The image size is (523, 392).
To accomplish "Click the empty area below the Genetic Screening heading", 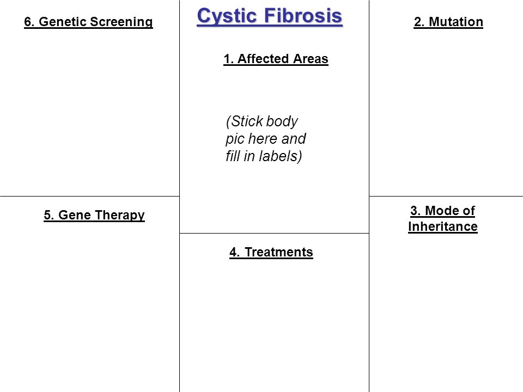I will pyautogui.click(x=89, y=113).
